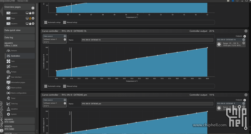Click the fan icon of EXTREME FA output

click(219, 44)
